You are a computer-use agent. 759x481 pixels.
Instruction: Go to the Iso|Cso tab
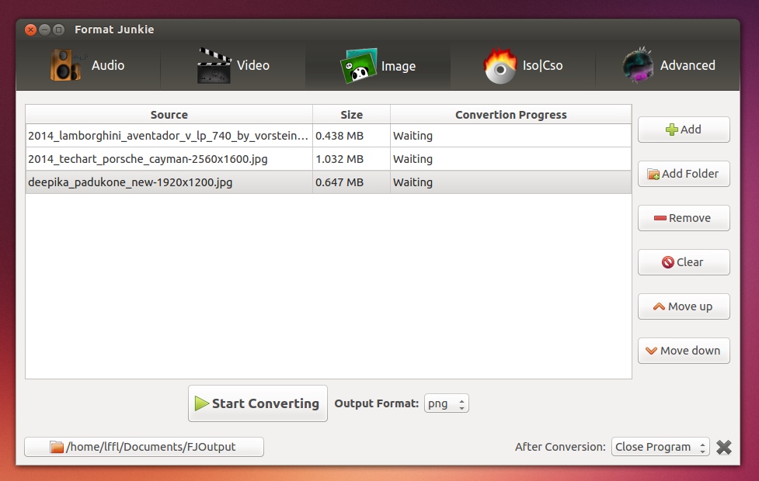[523, 65]
